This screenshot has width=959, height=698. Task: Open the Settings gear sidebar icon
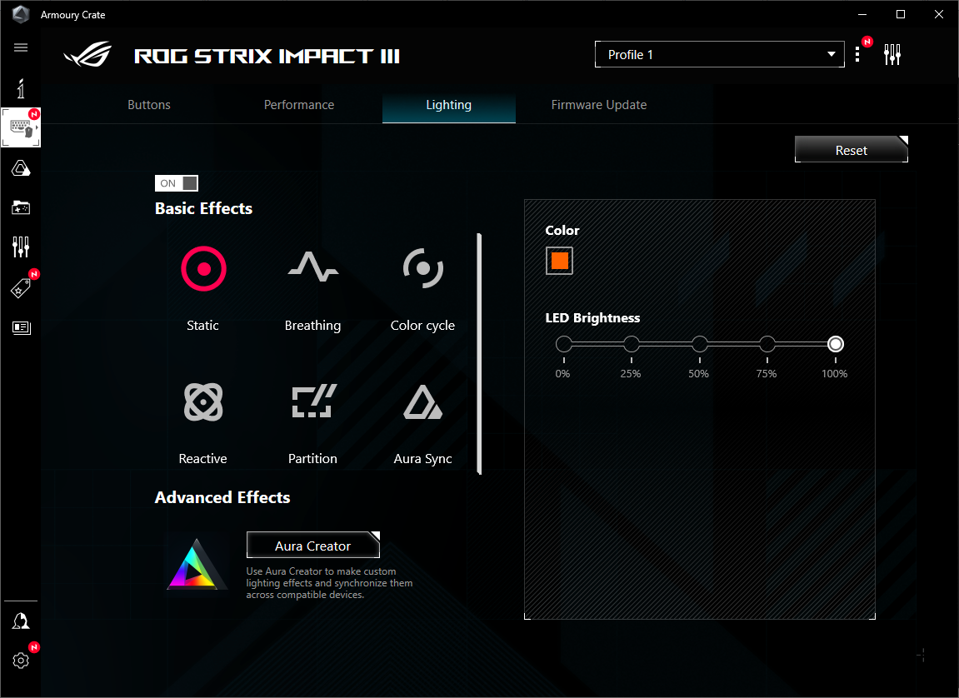[21, 661]
